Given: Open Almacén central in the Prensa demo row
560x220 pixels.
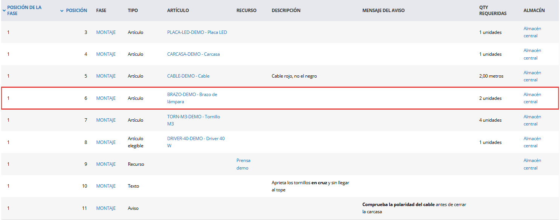Looking at the screenshot, I should (x=532, y=164).
